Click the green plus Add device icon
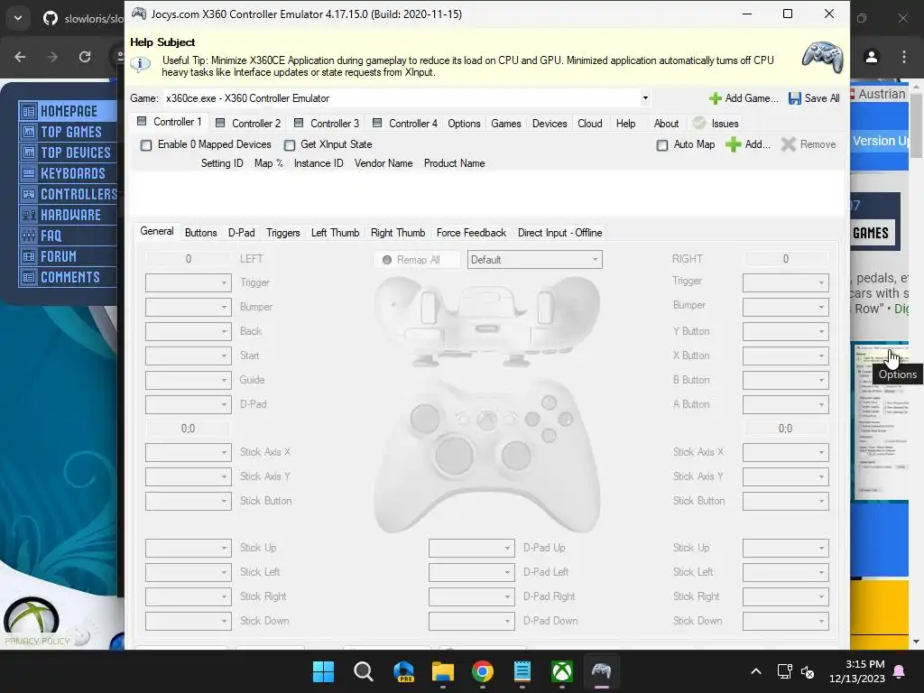The image size is (924, 693). (x=733, y=144)
